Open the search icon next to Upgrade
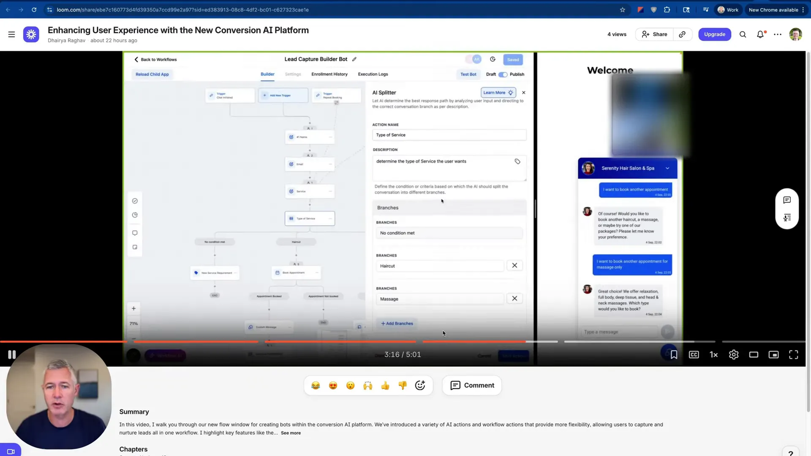Image resolution: width=811 pixels, height=456 pixels. (x=743, y=34)
